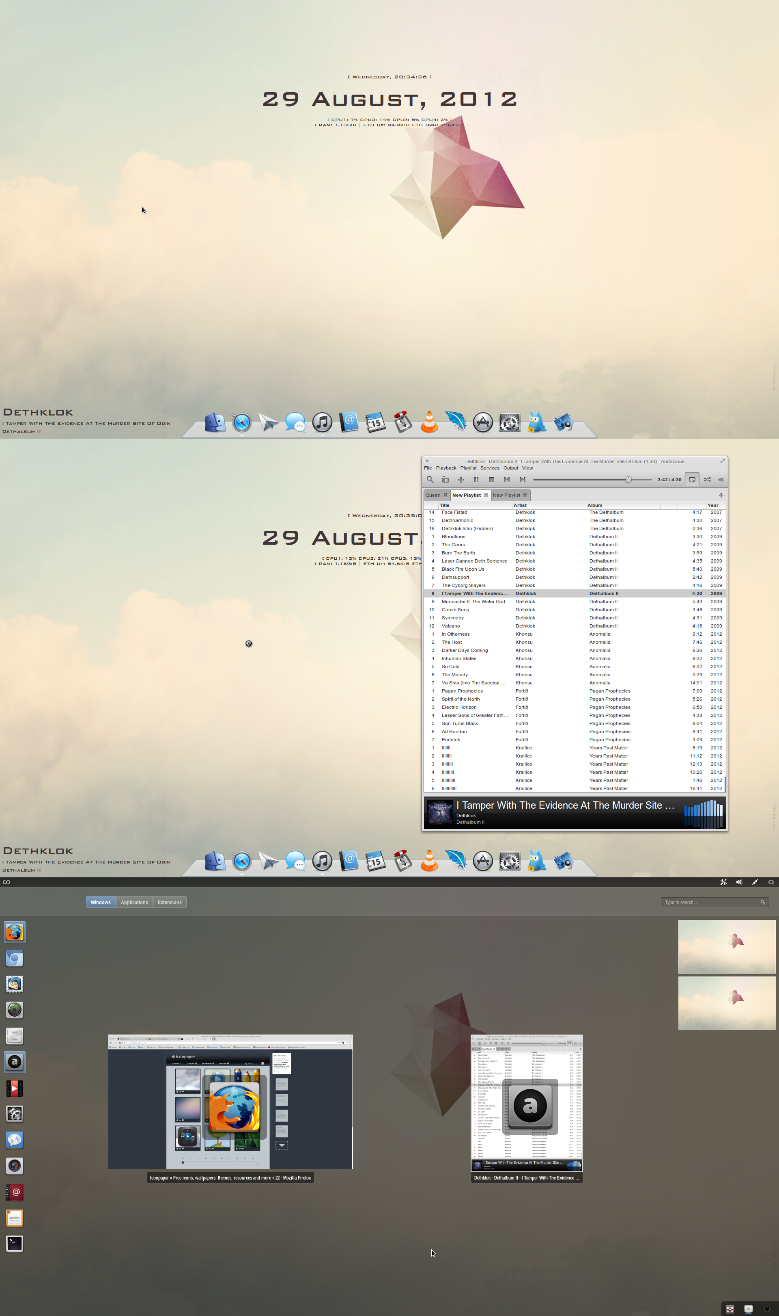This screenshot has width=779, height=1316.
Task: Click the Open Files icon in Audacious toolbar
Action: [x=445, y=479]
